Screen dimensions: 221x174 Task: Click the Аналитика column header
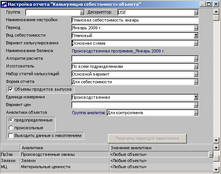coord(65,148)
